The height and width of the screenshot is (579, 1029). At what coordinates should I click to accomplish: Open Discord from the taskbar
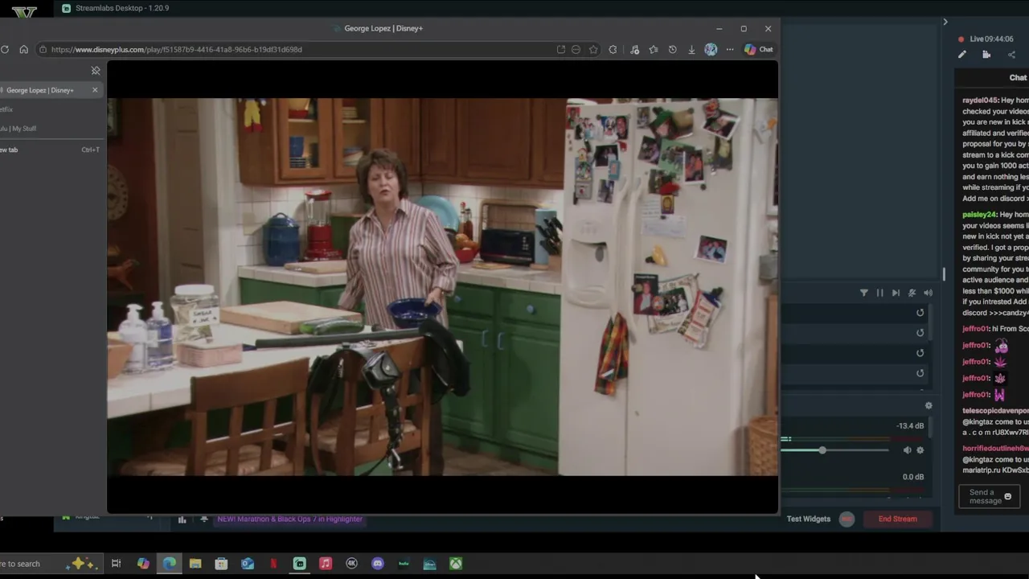click(378, 564)
